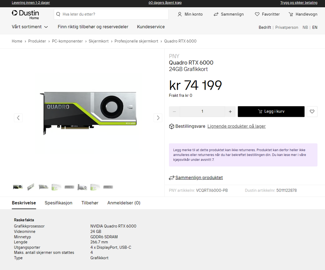Screen dimensions: 325x270
Task: Click 266.7 mm length value
Action: [x=99, y=242]
